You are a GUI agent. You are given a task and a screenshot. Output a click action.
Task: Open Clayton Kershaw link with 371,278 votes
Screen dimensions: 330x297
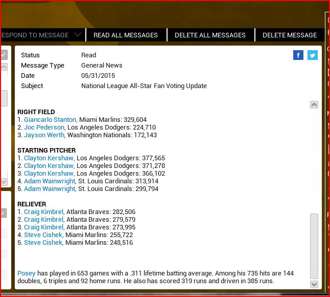click(50, 166)
